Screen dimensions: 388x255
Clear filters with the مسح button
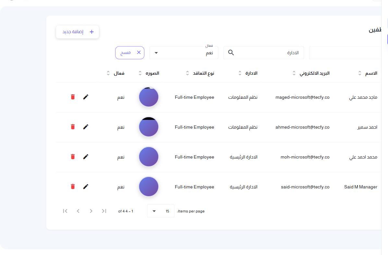click(x=130, y=53)
